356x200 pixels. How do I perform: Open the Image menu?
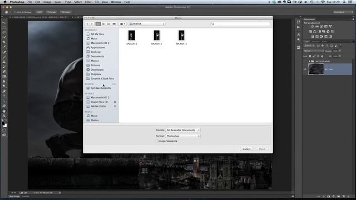tap(47, 2)
